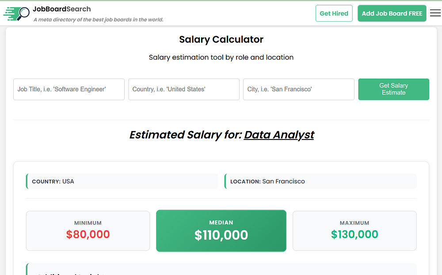Select the Minimum $80,000 salary card
This screenshot has width=442, height=275.
coord(88,230)
